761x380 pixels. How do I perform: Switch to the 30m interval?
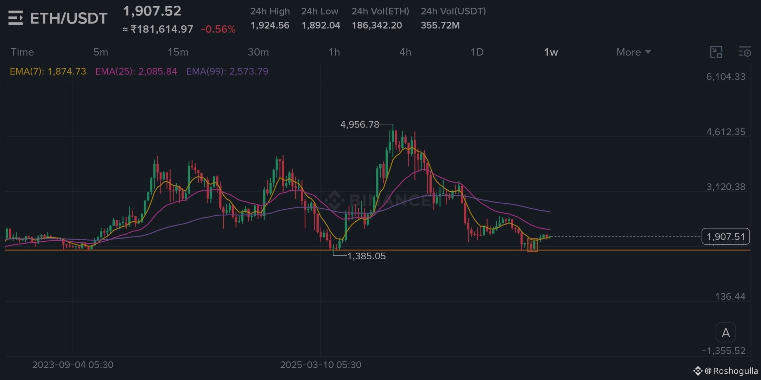point(258,52)
